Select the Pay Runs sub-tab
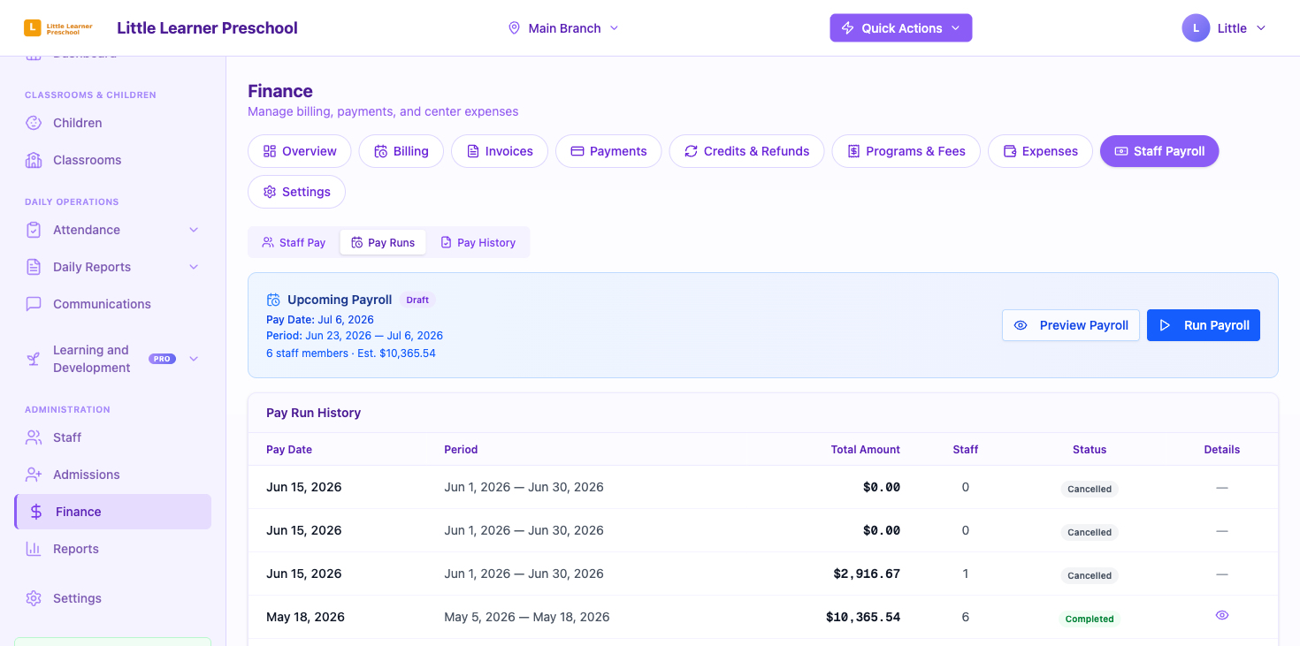This screenshot has width=1300, height=646. [383, 242]
